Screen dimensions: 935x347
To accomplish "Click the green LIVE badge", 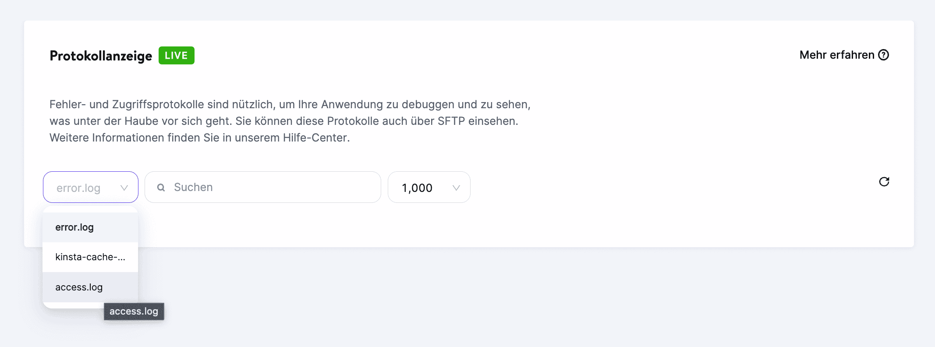I will [176, 55].
